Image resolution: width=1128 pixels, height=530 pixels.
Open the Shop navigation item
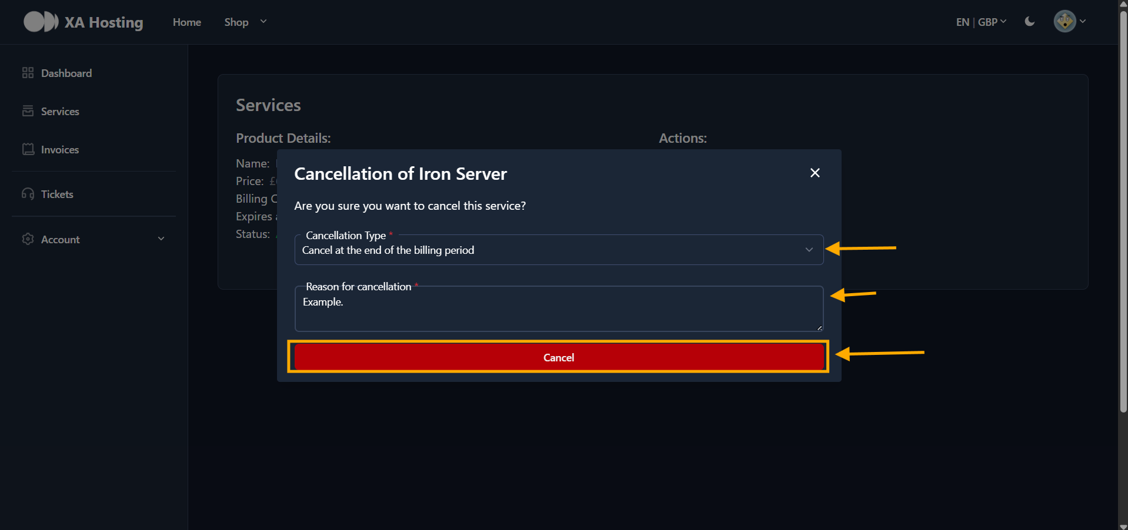tap(236, 22)
